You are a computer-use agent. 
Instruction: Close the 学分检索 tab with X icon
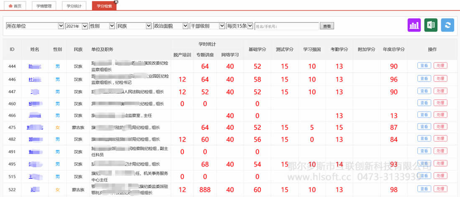point(116,2)
